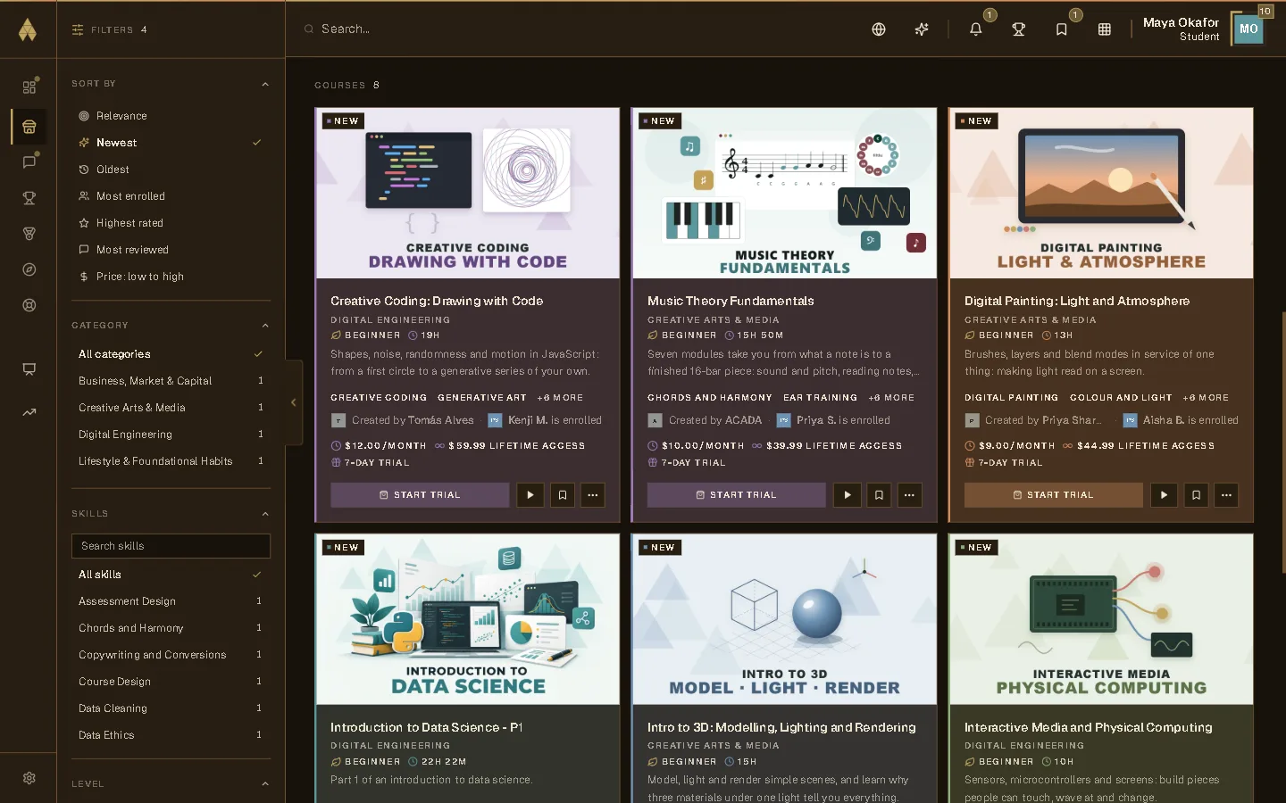This screenshot has height=803, width=1286.
Task: Collapse the Category section
Action: [x=265, y=326]
